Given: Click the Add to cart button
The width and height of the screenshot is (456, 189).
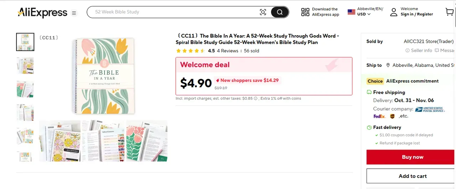Looking at the screenshot, I should [x=413, y=176].
